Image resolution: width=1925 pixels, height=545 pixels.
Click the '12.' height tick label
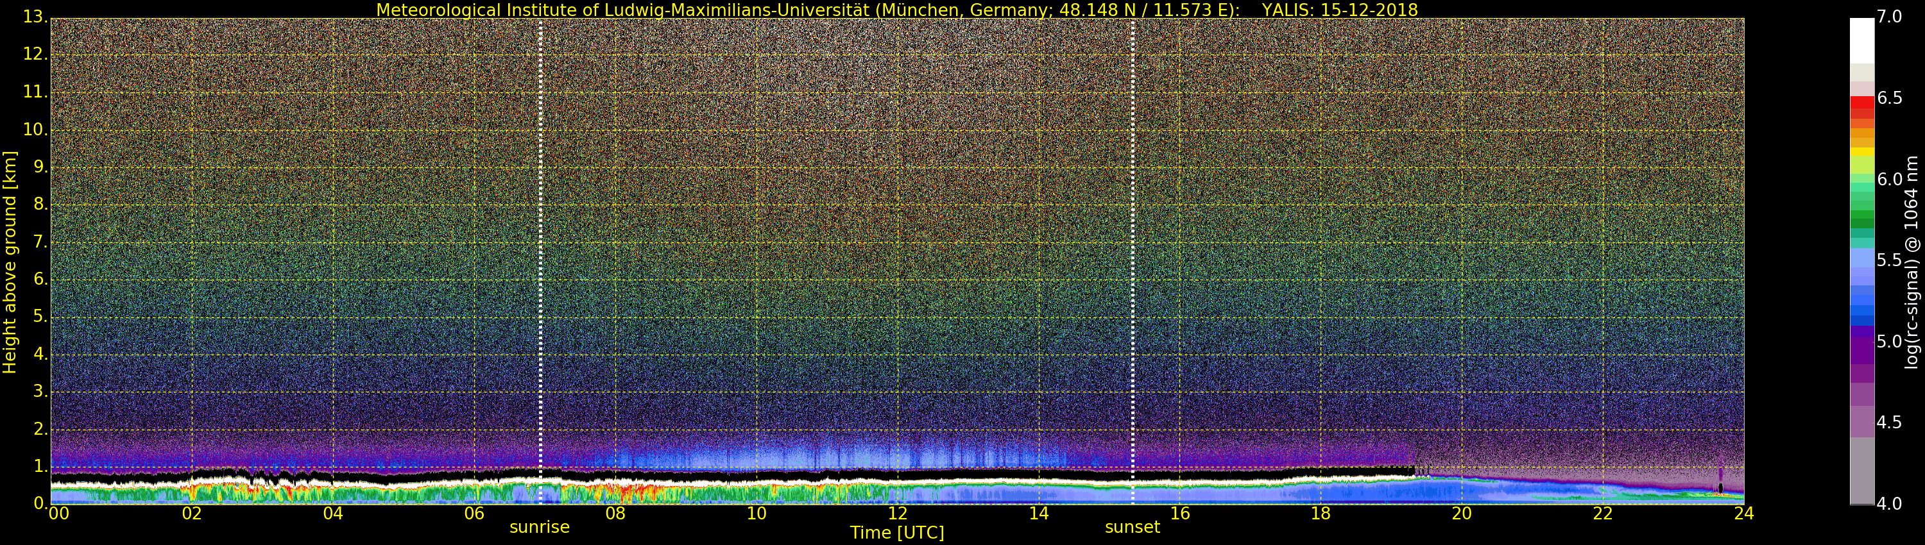click(35, 55)
